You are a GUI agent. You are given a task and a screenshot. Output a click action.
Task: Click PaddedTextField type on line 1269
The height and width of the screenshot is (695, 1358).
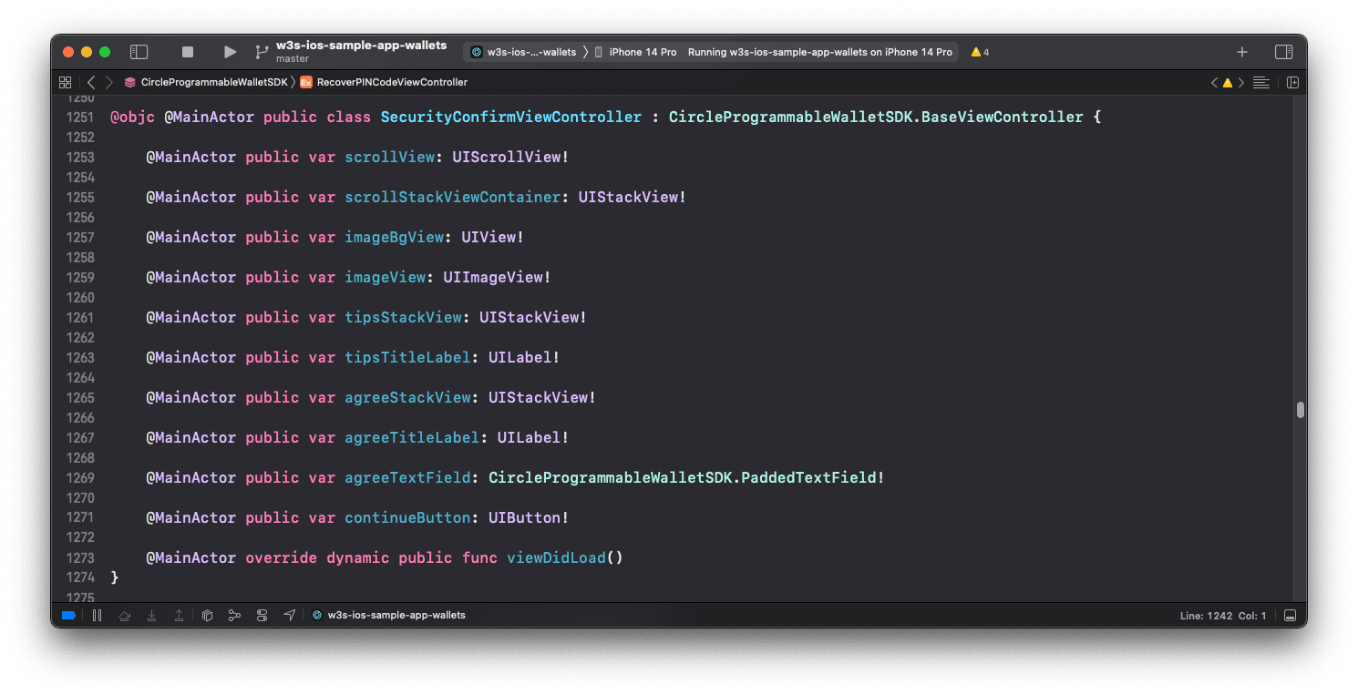(x=809, y=478)
